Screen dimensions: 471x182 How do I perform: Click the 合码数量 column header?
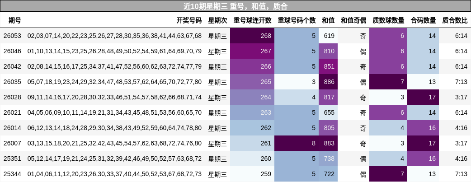423,20
